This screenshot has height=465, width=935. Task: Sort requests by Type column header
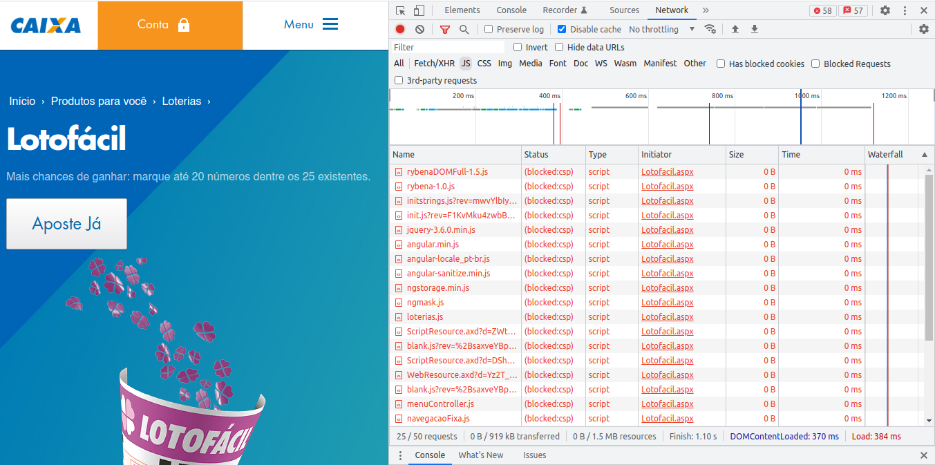(x=612, y=155)
